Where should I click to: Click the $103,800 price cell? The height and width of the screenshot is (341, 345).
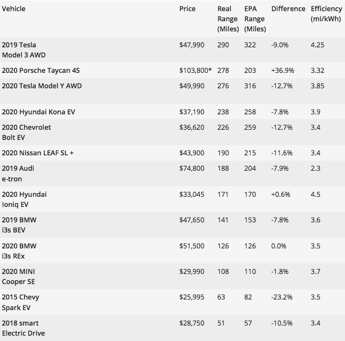pyautogui.click(x=195, y=70)
